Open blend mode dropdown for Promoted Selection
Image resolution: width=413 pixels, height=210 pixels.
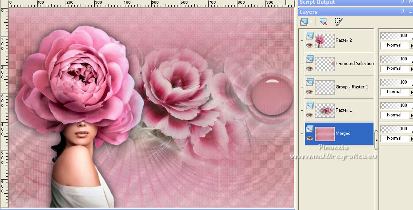point(411,69)
